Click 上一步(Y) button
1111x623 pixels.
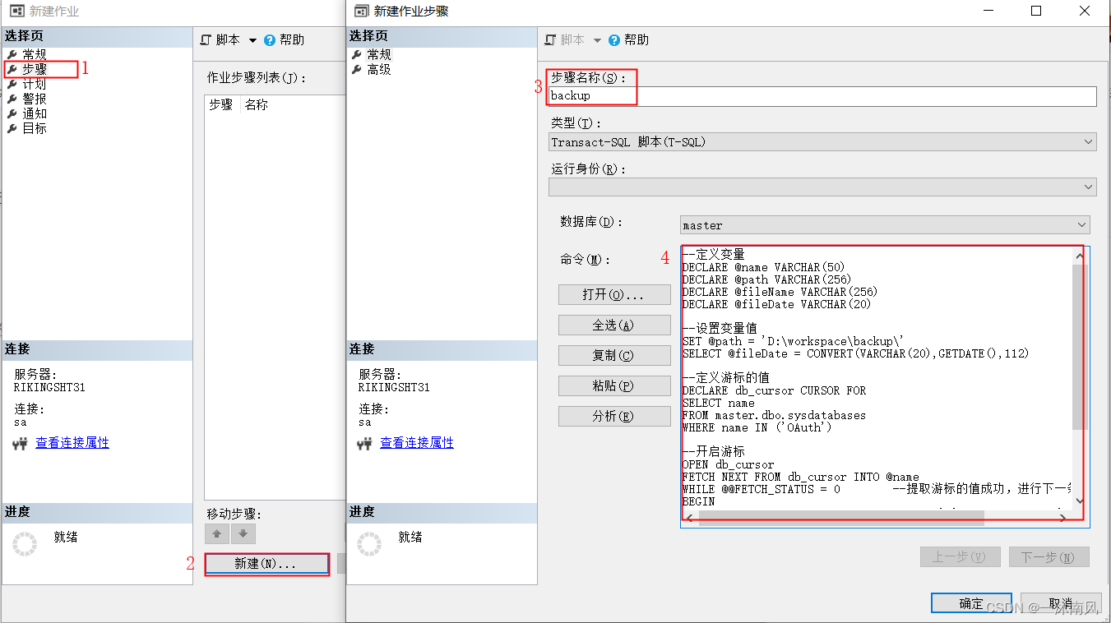961,557
